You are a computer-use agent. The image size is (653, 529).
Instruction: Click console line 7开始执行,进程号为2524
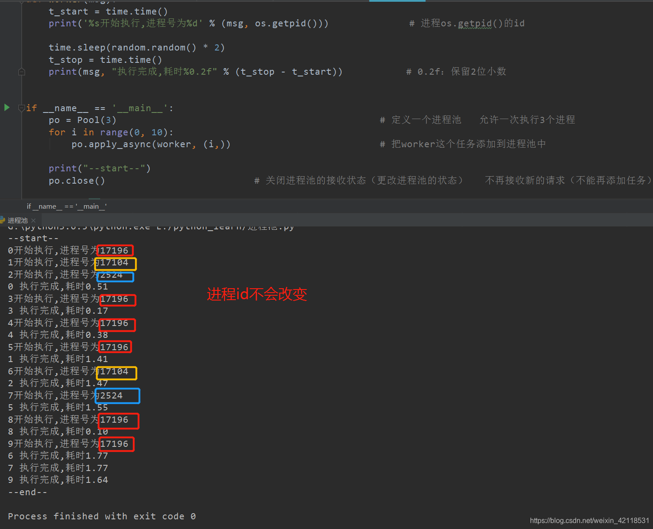(65, 395)
